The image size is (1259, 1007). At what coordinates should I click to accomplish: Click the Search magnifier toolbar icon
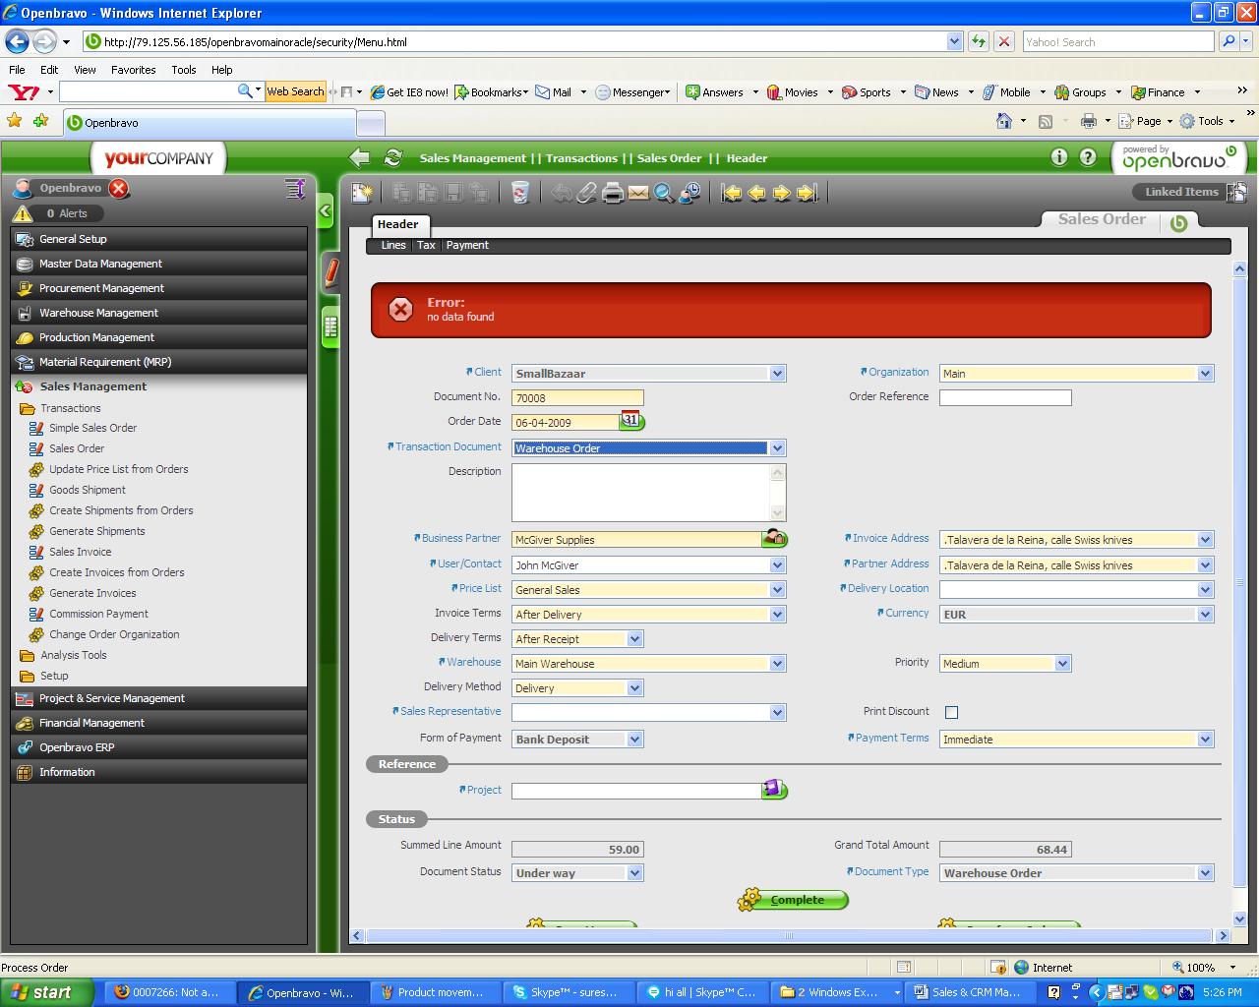coord(664,193)
